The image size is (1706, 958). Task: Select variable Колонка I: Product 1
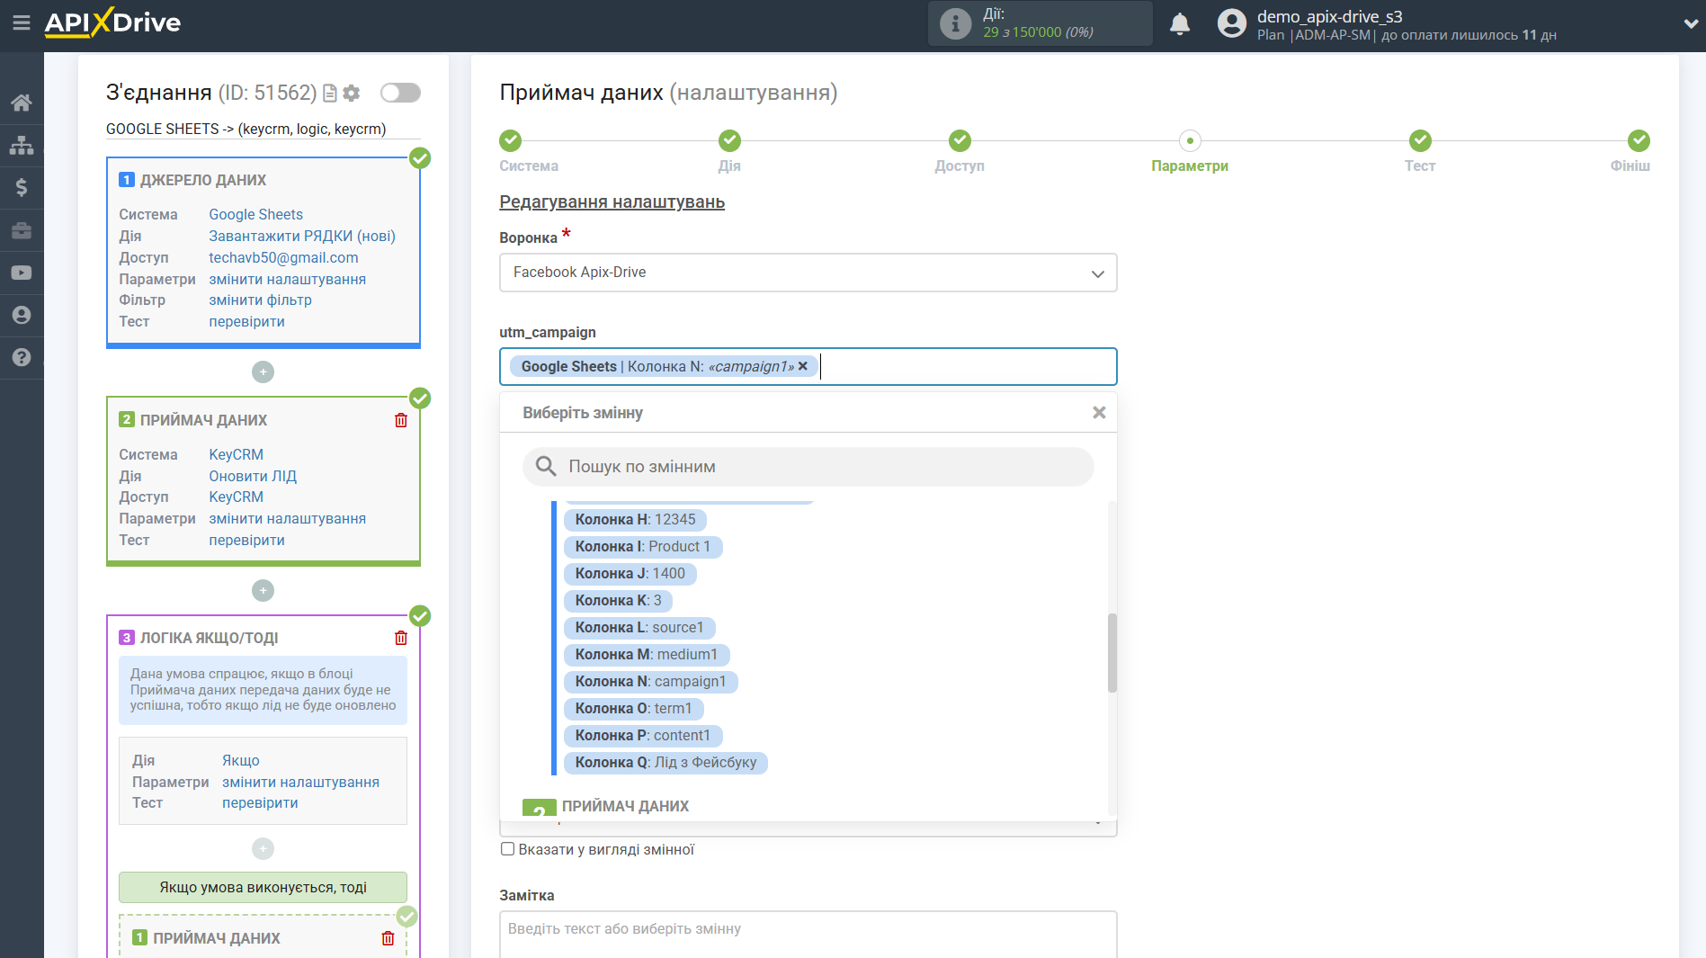point(642,546)
